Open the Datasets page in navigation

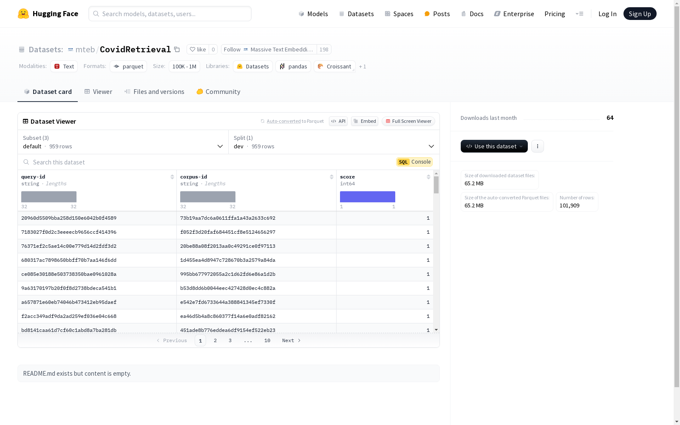click(356, 14)
